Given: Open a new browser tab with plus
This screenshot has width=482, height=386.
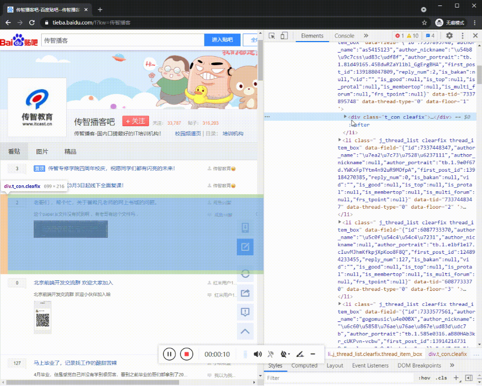Looking at the screenshot, I should pyautogui.click(x=100, y=10).
